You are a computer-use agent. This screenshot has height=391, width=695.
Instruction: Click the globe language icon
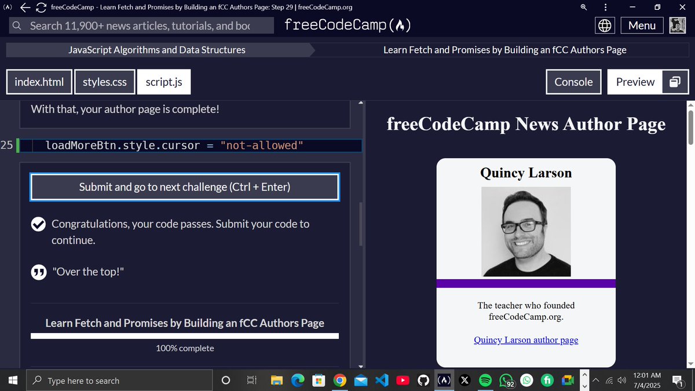tap(605, 25)
